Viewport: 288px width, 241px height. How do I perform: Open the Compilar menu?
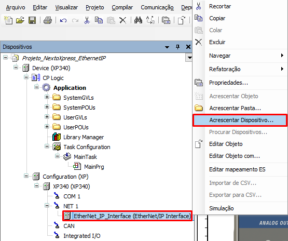point(122,8)
